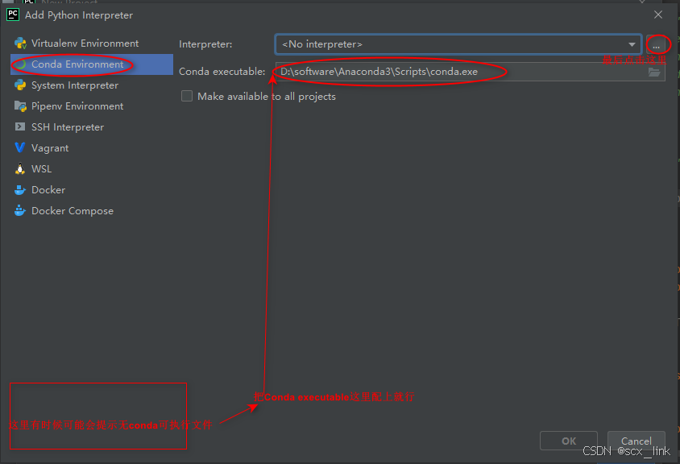
Task: Select the WSL interpreter type
Action: pyautogui.click(x=92, y=168)
